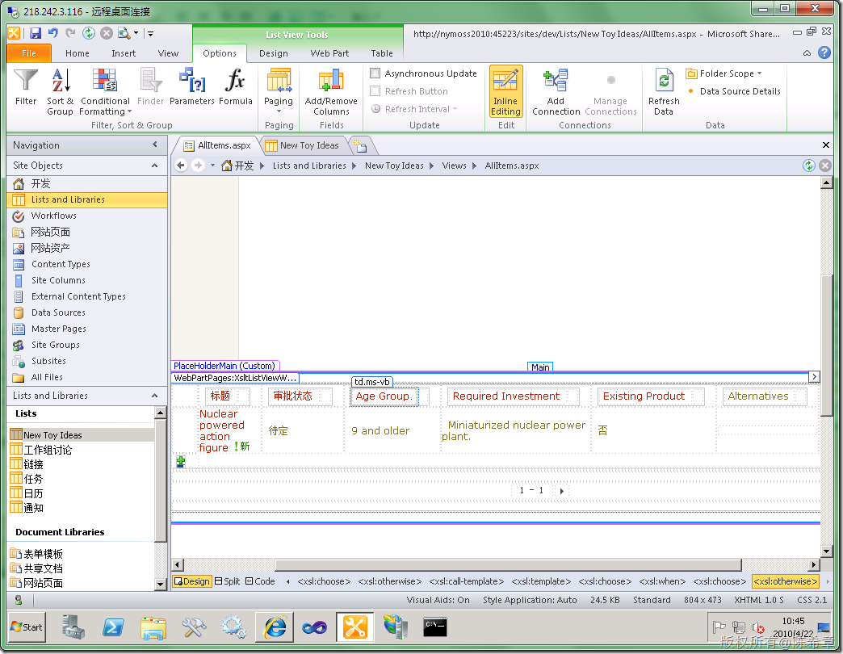Select xsl:otherwise tag at breadcrumb end
Screen dimensions: 843x654
click(786, 581)
